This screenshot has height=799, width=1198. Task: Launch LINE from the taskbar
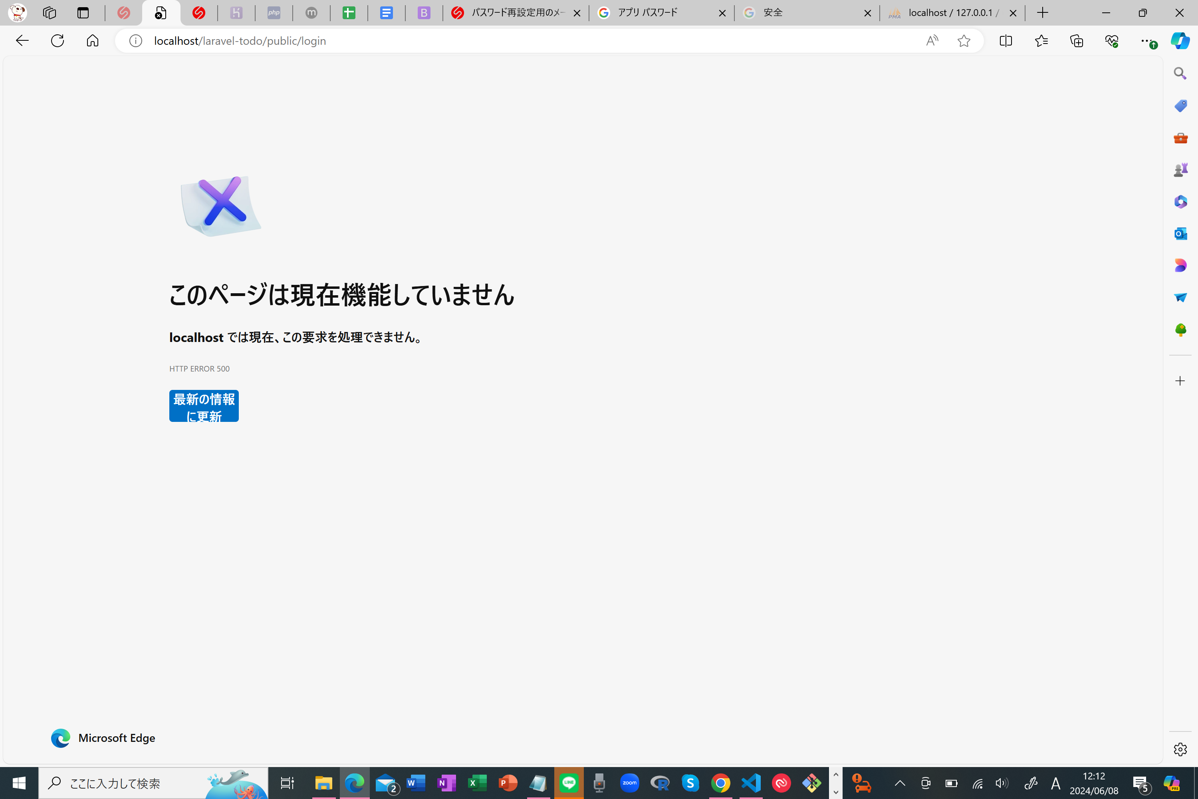click(x=568, y=783)
